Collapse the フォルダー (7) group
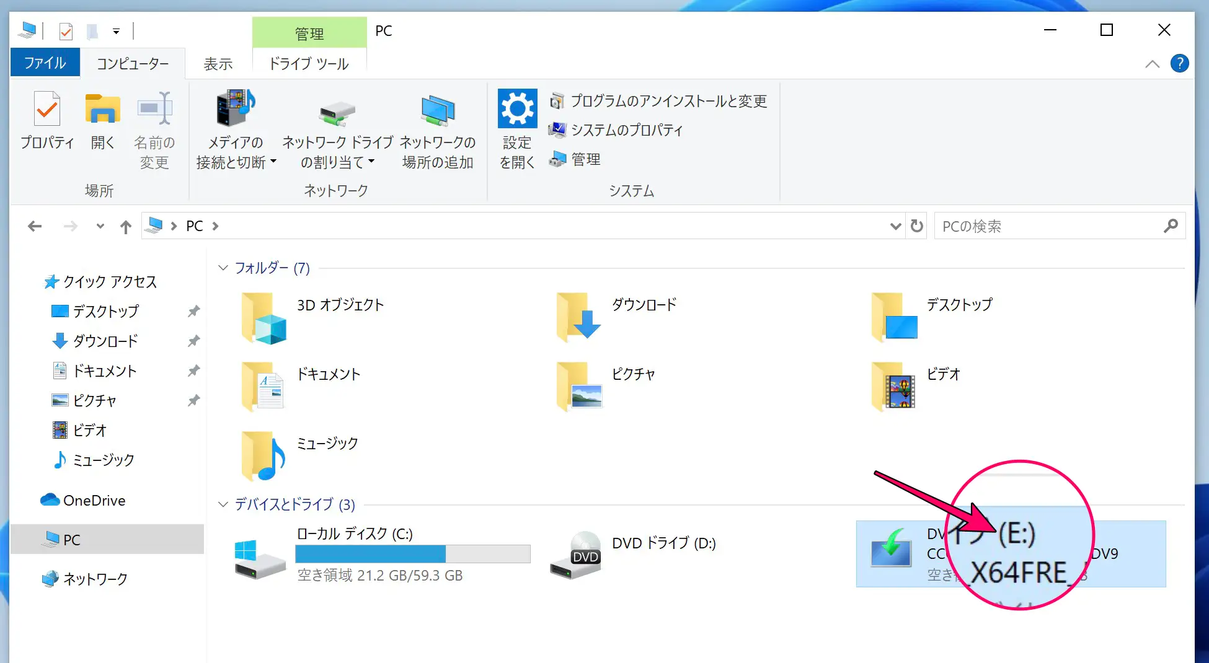The width and height of the screenshot is (1209, 663). pos(223,268)
